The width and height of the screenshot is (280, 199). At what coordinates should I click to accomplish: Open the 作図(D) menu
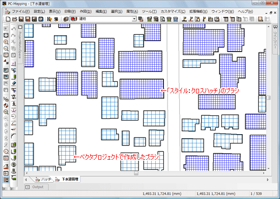point(86,11)
